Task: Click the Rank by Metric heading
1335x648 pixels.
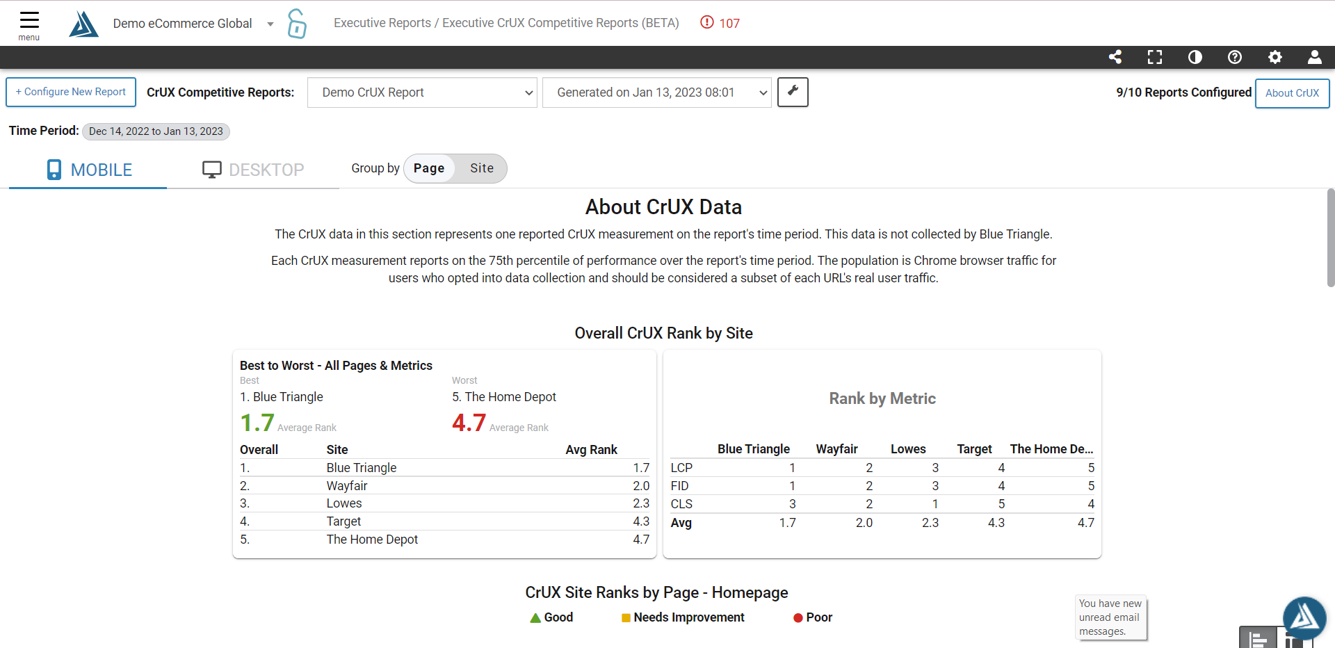Action: point(882,398)
